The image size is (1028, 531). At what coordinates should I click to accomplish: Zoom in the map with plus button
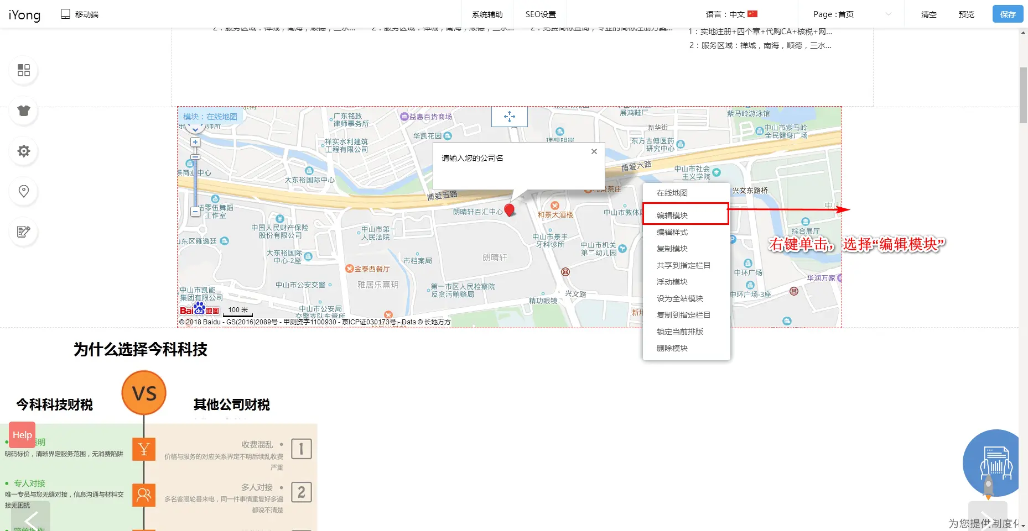(195, 142)
